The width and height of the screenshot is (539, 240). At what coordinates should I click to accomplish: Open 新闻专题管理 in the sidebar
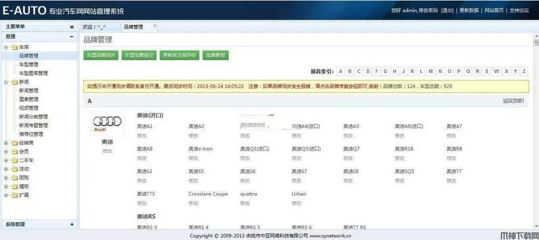(x=34, y=125)
